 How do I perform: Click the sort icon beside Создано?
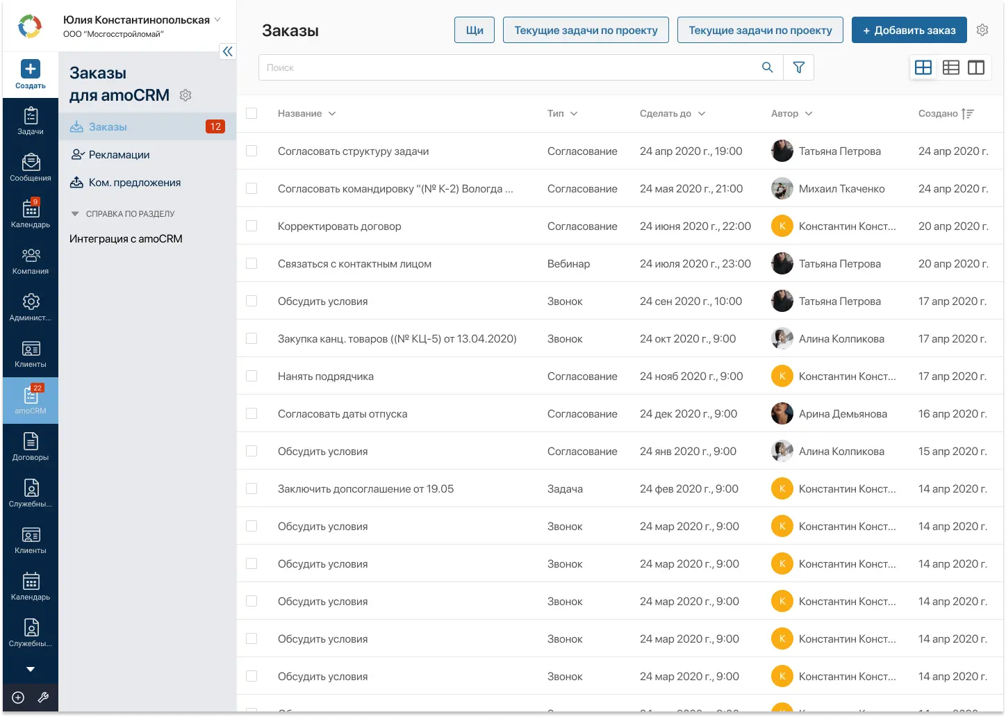968,113
